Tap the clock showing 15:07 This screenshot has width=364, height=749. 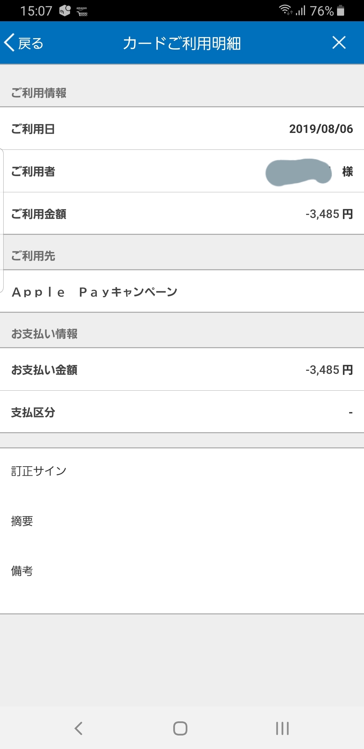pyautogui.click(x=36, y=11)
